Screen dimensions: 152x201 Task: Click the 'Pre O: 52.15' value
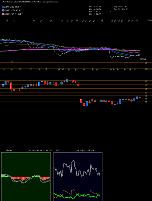click(x=95, y=7)
